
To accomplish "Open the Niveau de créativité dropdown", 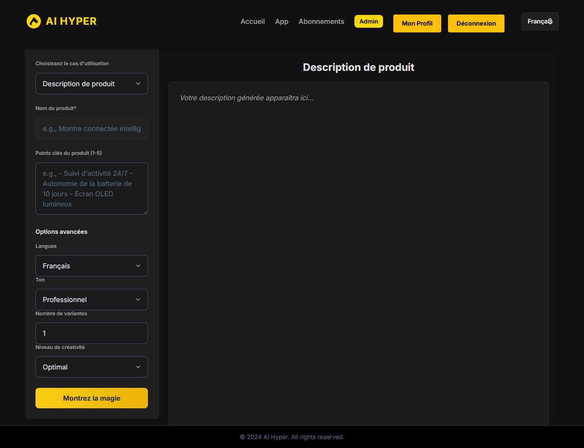I will pyautogui.click(x=91, y=367).
